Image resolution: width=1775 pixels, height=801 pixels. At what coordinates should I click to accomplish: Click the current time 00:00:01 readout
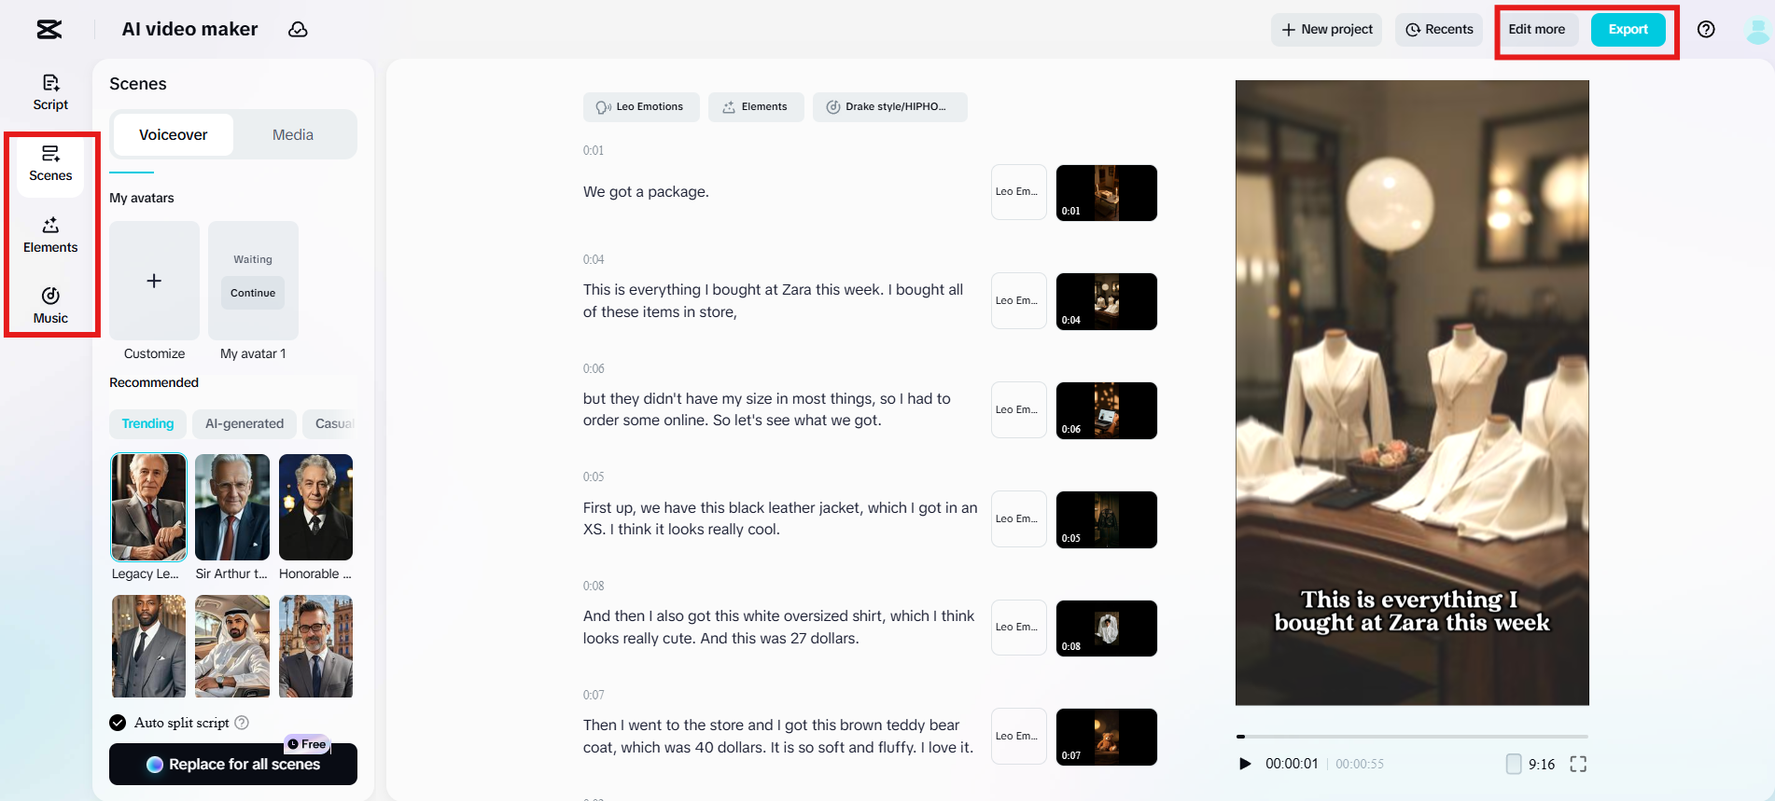tap(1292, 764)
